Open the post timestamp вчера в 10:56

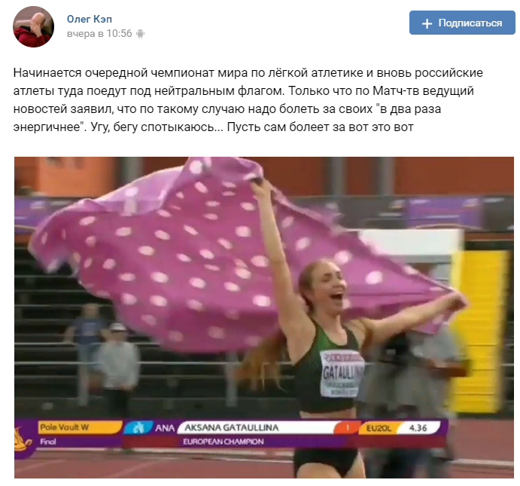[99, 33]
